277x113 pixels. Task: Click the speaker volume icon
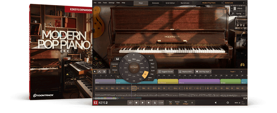pos(216,102)
